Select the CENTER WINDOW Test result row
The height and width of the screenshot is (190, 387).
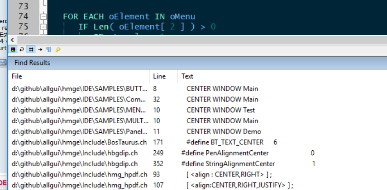pos(79,110)
